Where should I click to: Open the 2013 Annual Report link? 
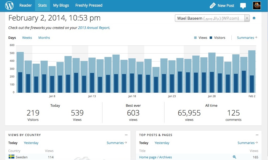[94, 28]
